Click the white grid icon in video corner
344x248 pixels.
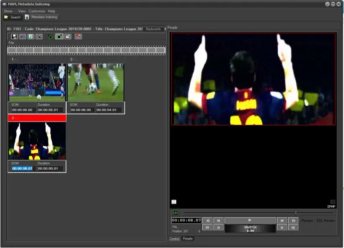(174, 202)
